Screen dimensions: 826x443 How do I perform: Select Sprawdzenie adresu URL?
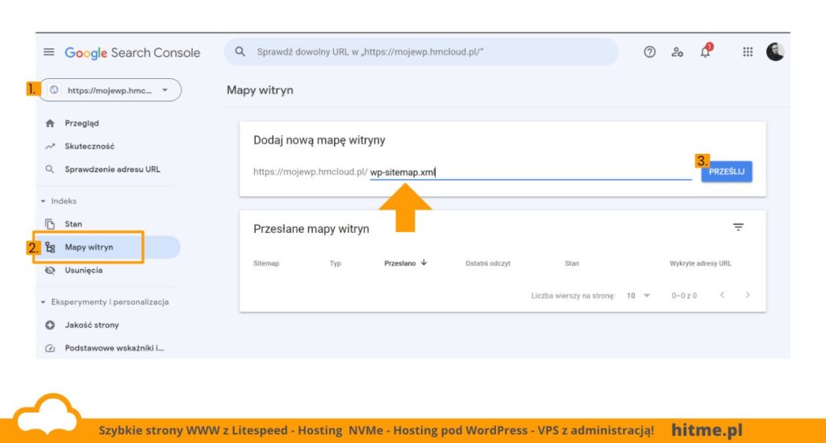coord(112,169)
